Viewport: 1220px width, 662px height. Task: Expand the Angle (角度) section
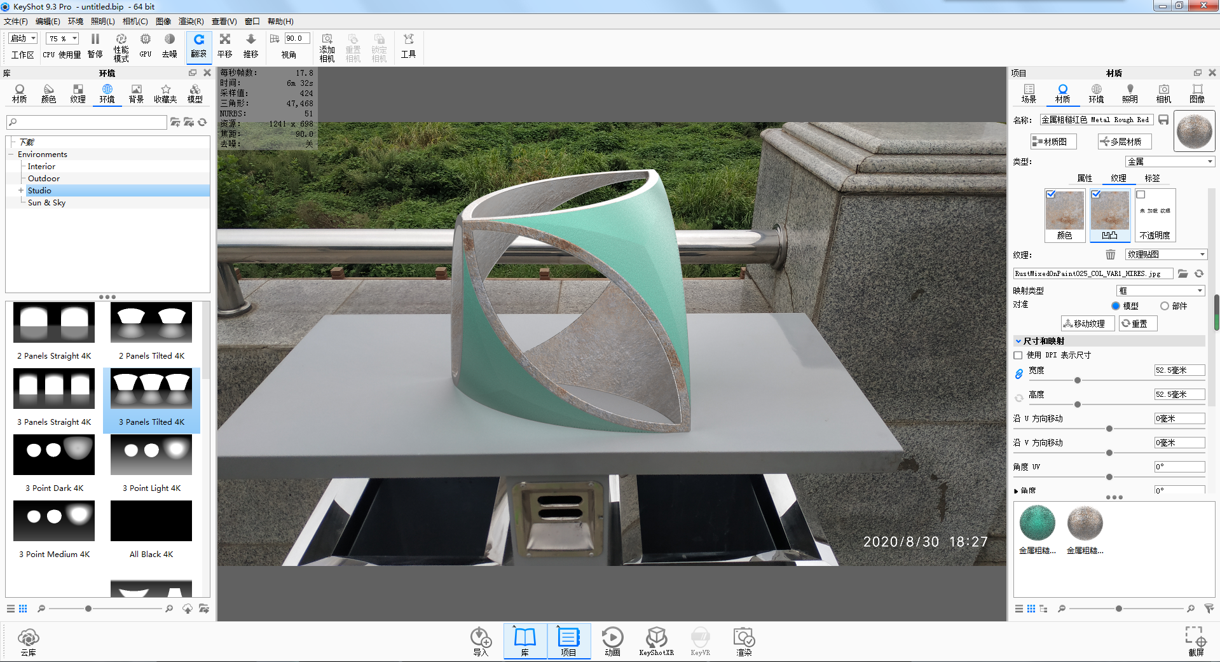coord(1016,491)
